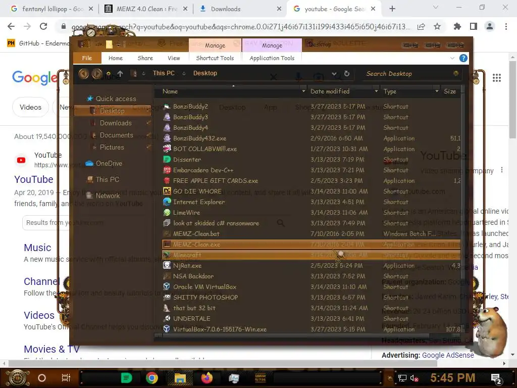
Task: Expand the File Explorer ribbon chevron
Action: (x=452, y=59)
